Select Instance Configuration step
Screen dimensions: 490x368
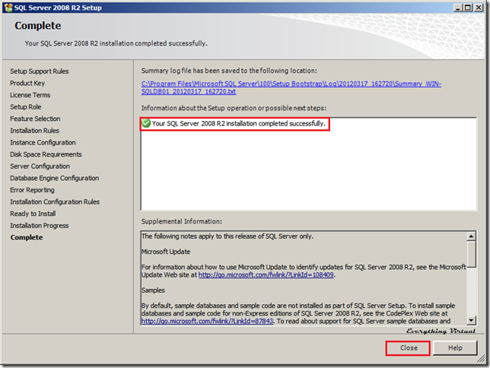pos(43,142)
